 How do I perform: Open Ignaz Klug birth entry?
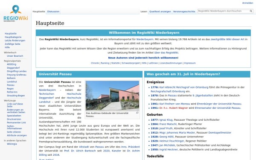166,120
